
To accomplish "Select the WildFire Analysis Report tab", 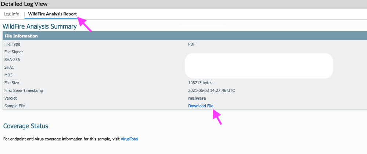I will (52, 14).
